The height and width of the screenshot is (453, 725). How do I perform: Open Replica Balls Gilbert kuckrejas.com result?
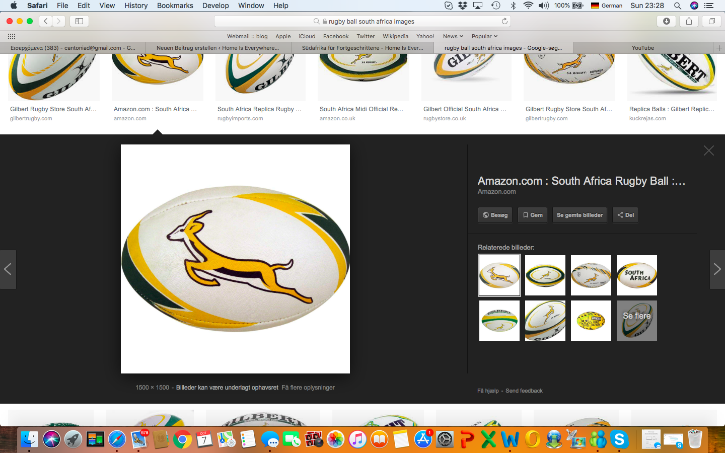(672, 109)
